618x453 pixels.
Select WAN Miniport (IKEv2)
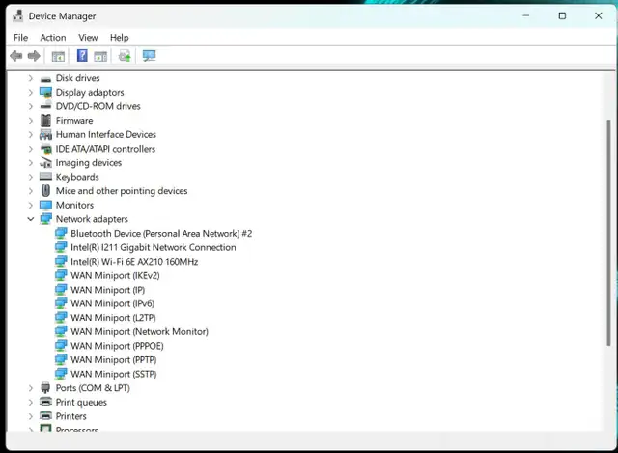click(115, 275)
